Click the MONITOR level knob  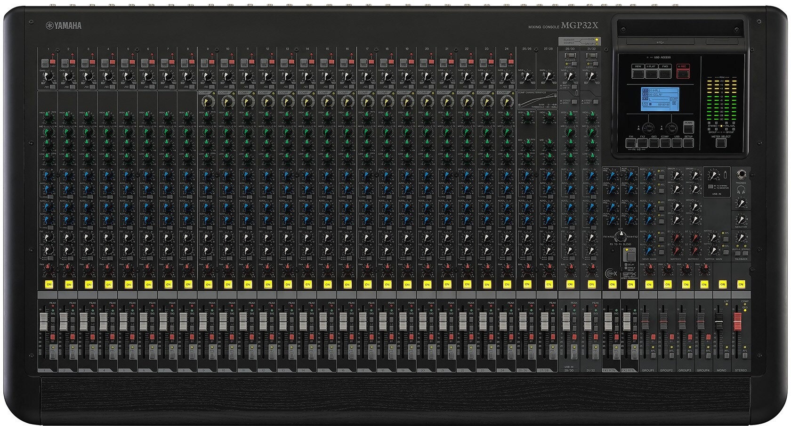(x=741, y=219)
